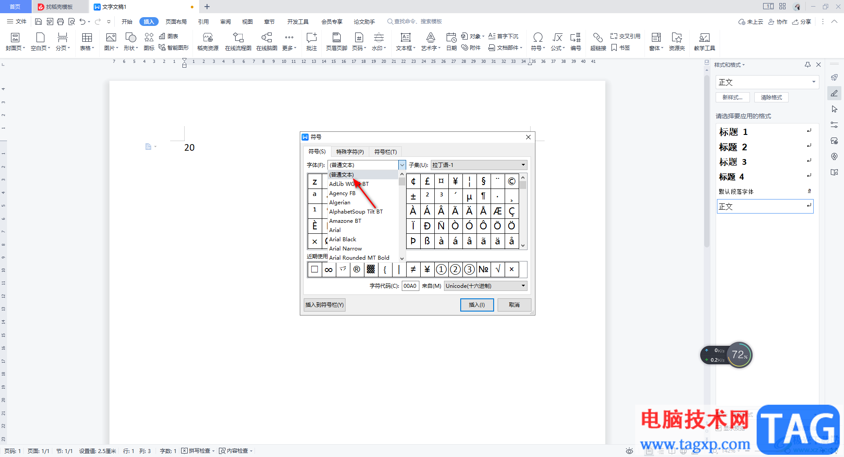Click the picture (图片) insert icon
The width and height of the screenshot is (844, 457).
(x=111, y=42)
